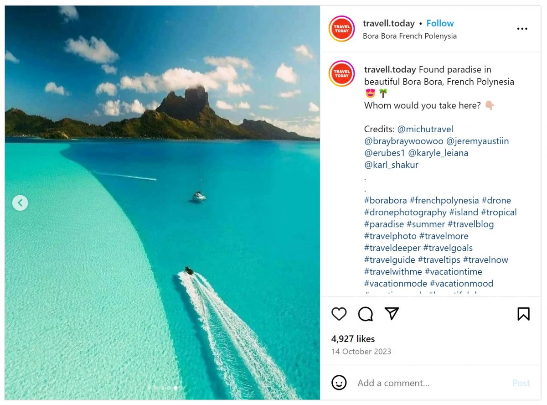The width and height of the screenshot is (547, 405).
Task: Save post with bookmark icon
Action: pyautogui.click(x=523, y=314)
